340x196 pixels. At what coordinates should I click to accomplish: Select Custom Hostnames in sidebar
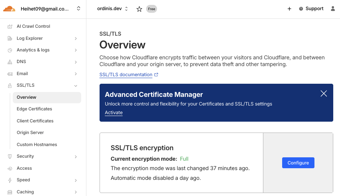[x=37, y=145]
